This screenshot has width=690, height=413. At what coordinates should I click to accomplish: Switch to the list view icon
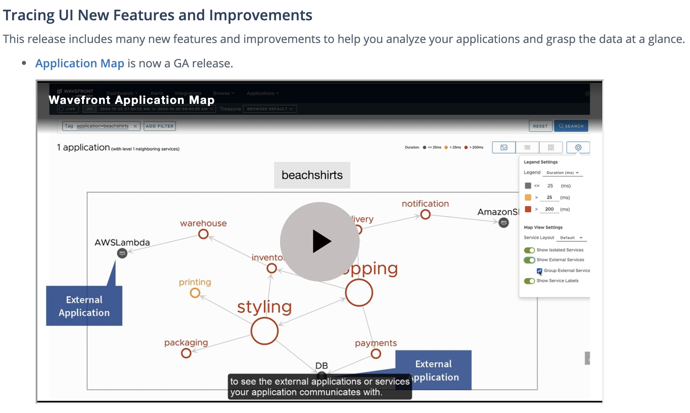[527, 148]
